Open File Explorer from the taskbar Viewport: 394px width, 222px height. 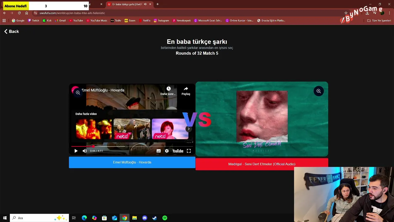click(135, 218)
